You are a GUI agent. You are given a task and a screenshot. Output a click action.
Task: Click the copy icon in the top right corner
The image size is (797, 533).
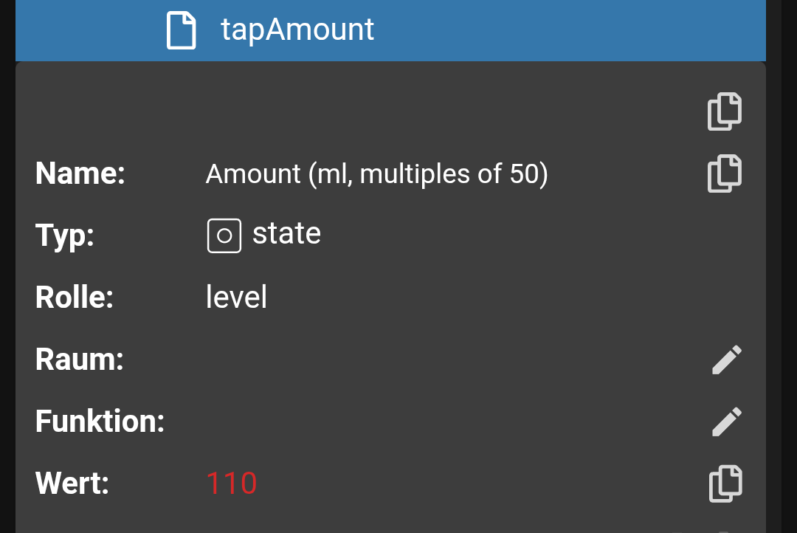click(x=724, y=111)
